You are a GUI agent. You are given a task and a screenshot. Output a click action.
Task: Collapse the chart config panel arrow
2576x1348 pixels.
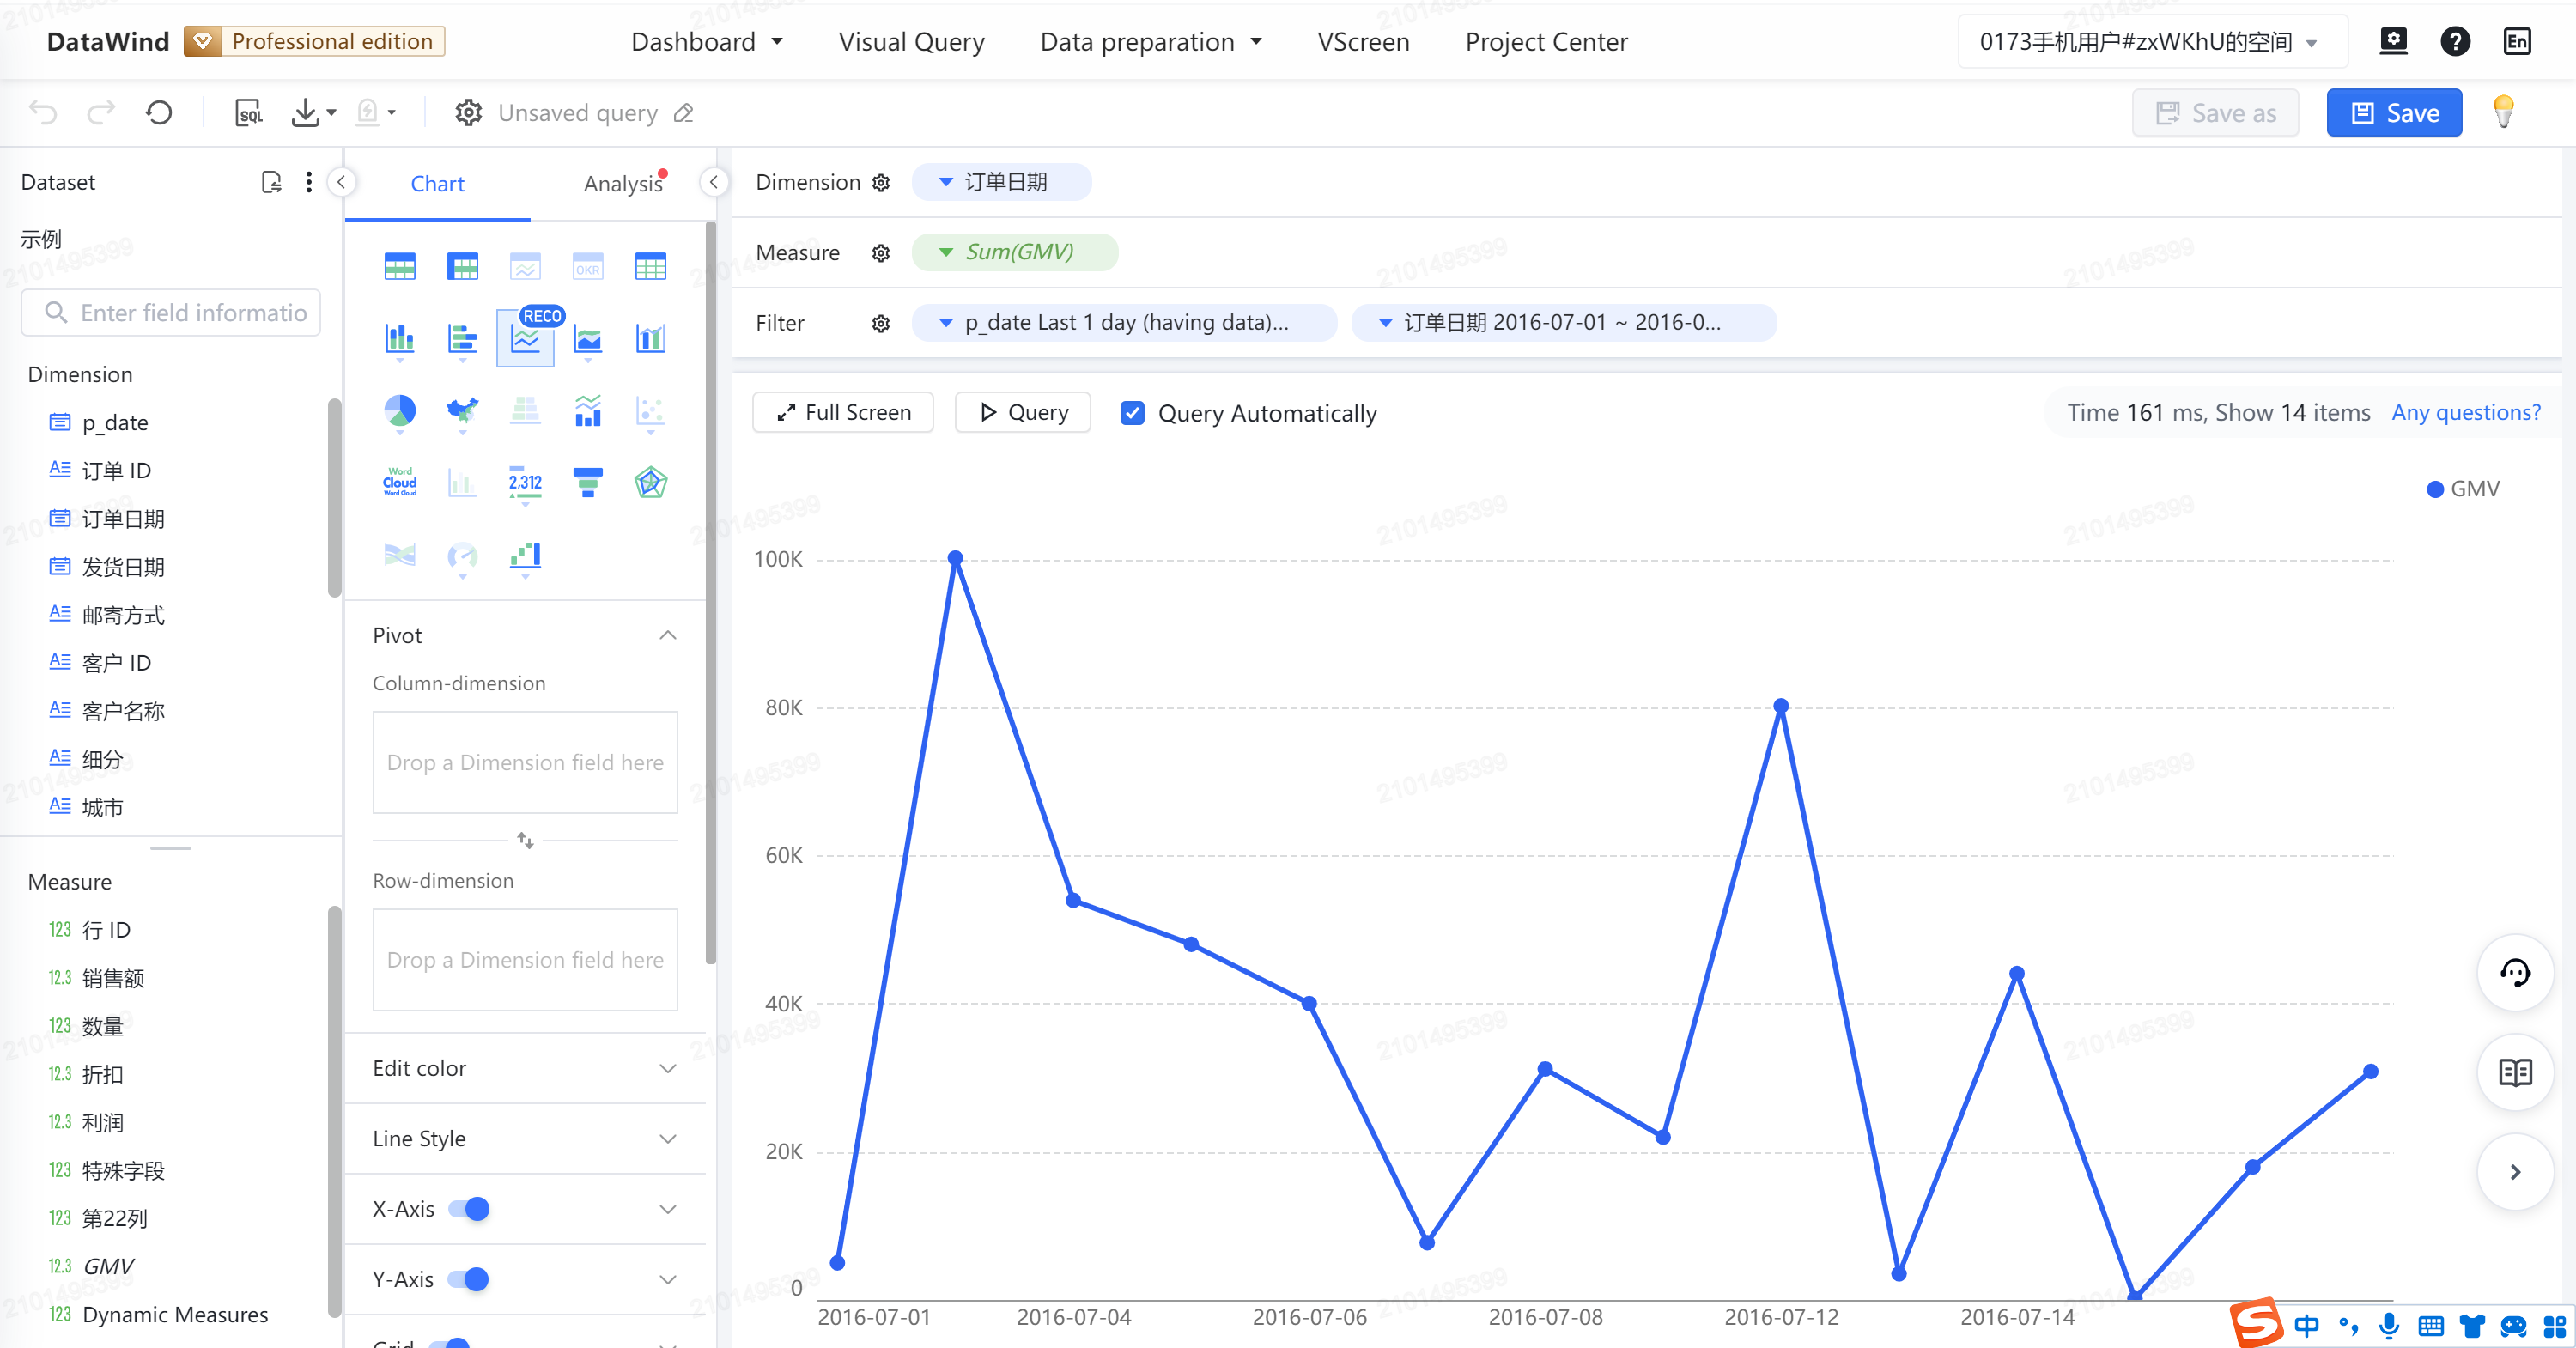[x=713, y=182]
